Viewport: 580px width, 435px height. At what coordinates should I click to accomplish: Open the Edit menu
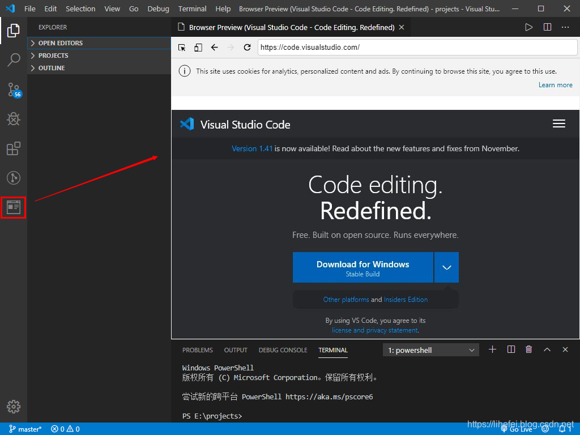pos(50,8)
